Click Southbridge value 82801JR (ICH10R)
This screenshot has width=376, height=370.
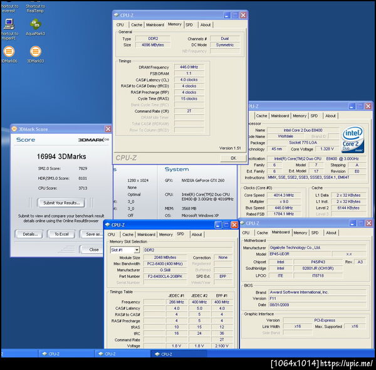(318, 268)
